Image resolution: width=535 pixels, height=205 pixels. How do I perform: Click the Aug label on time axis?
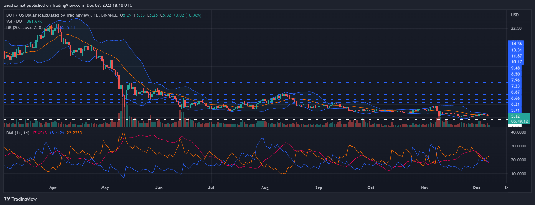(x=265, y=188)
